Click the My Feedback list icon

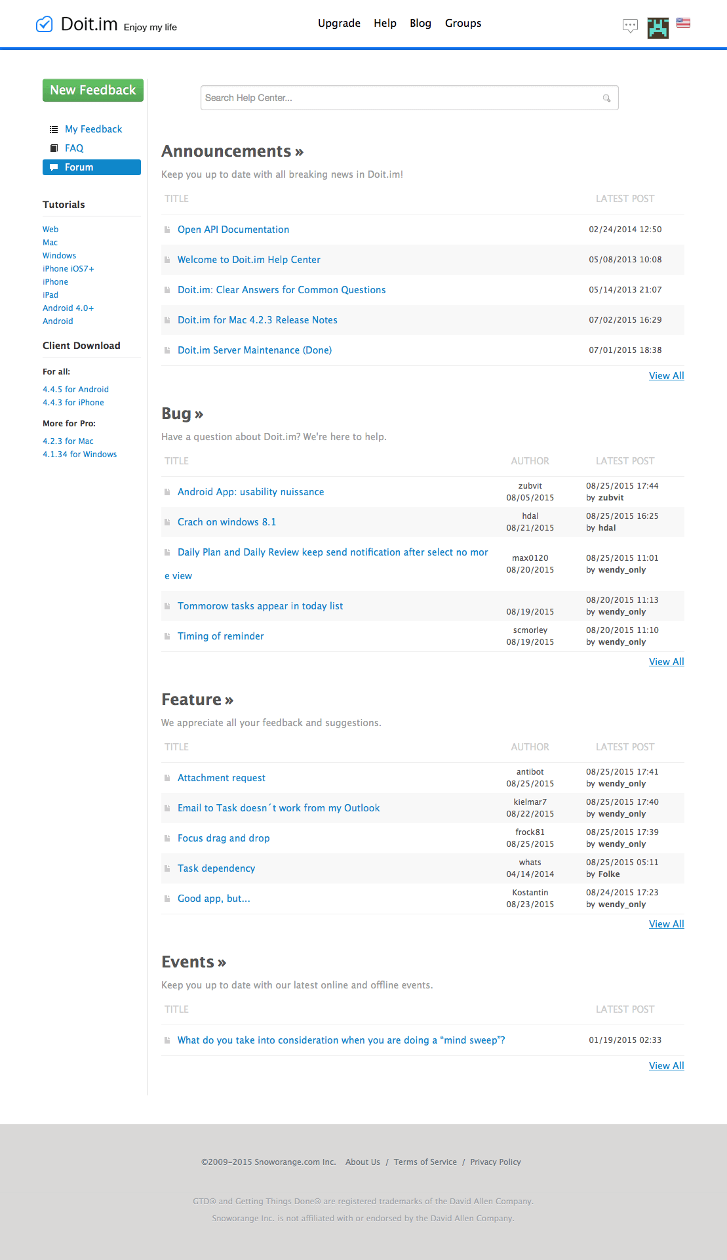tap(54, 129)
